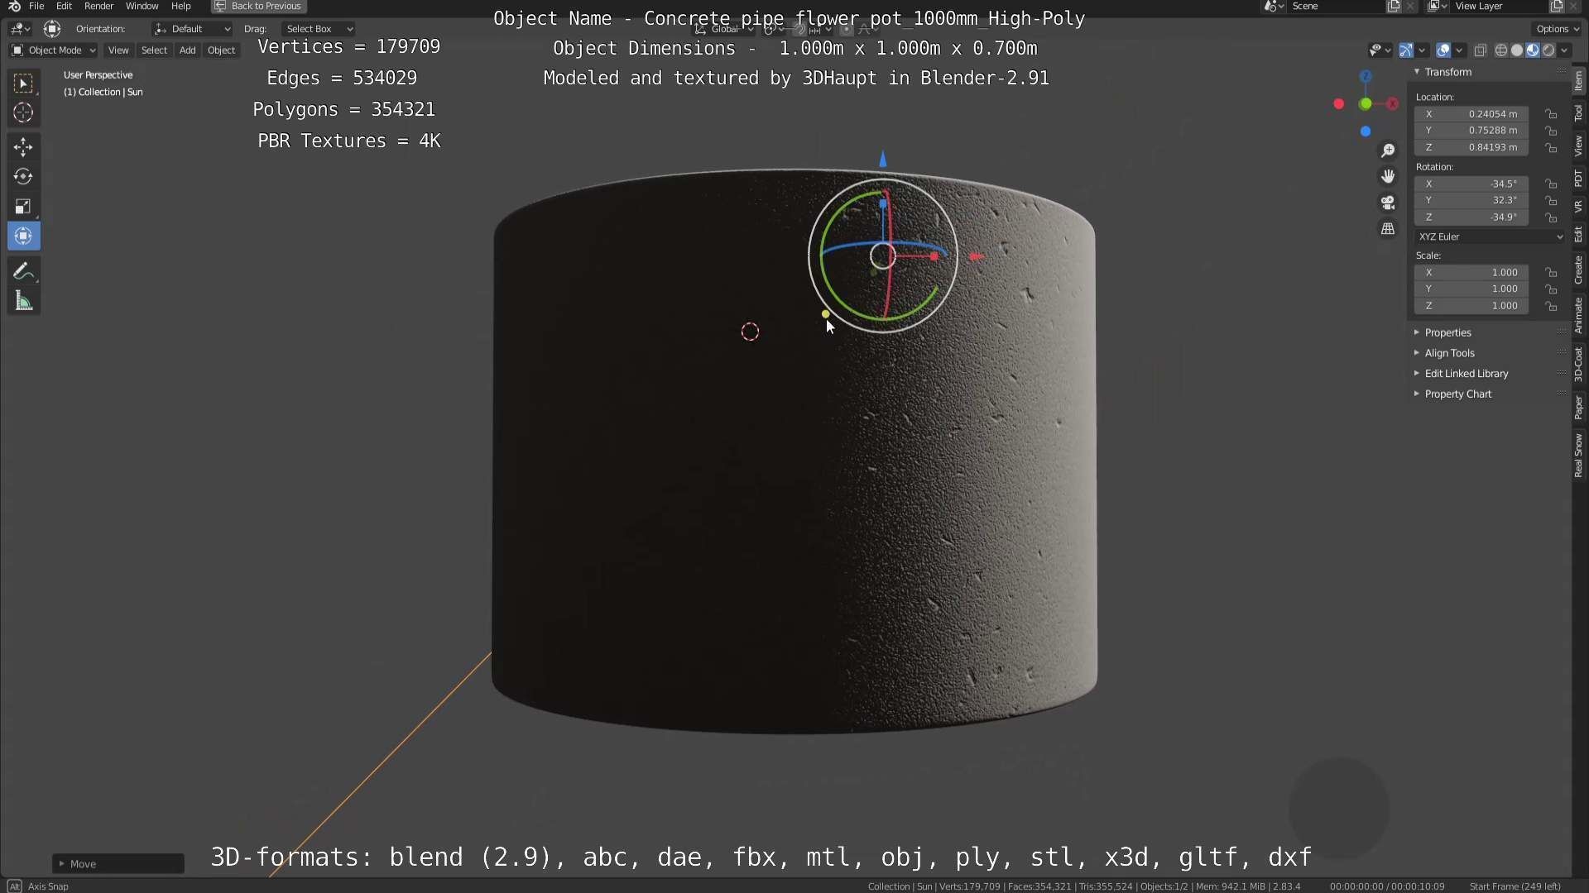Open the File menu

[x=36, y=6]
